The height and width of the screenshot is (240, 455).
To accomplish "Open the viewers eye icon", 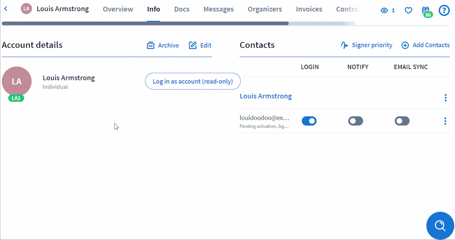I will (384, 11).
